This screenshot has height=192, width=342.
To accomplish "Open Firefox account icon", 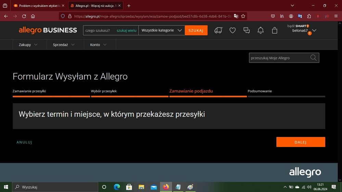I will click(x=291, y=16).
